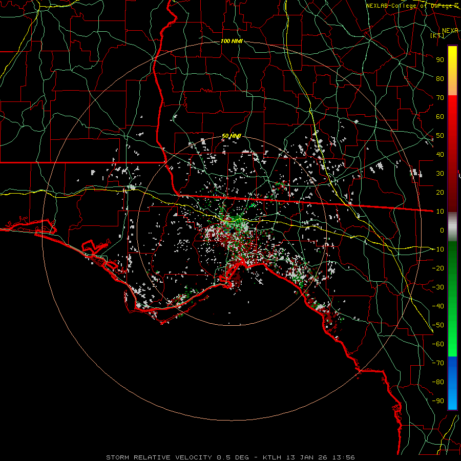Click the 20 value on velocity scale

tap(440, 192)
